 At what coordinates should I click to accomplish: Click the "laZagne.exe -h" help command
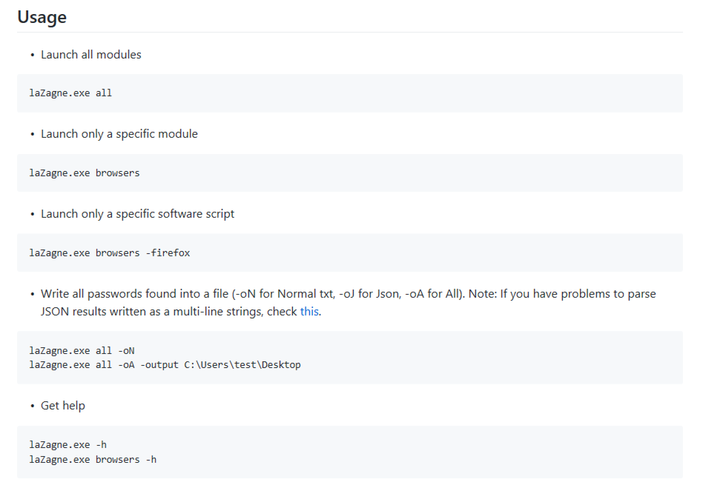tap(68, 445)
